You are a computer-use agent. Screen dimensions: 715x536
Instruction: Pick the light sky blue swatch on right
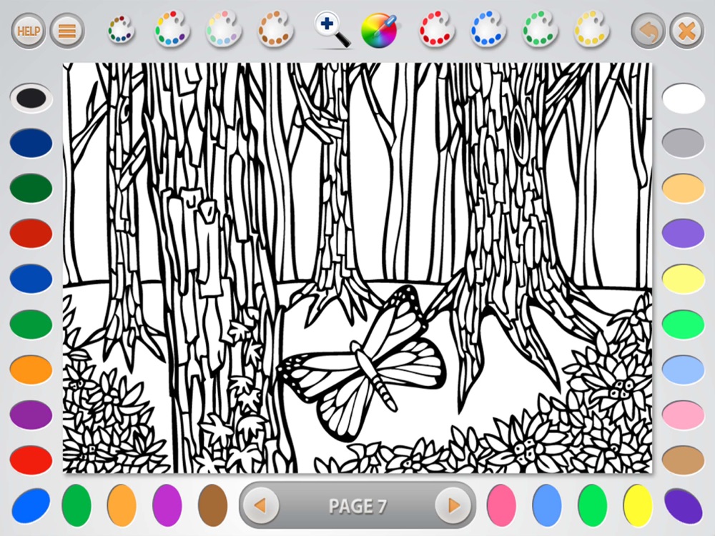[683, 369]
